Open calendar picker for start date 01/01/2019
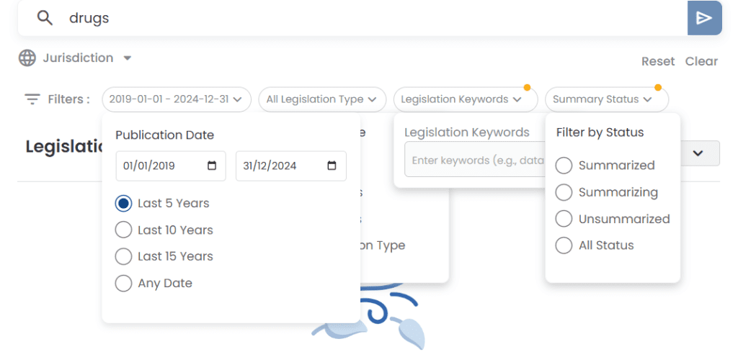Screen dimensions: 738x352 (x=212, y=166)
